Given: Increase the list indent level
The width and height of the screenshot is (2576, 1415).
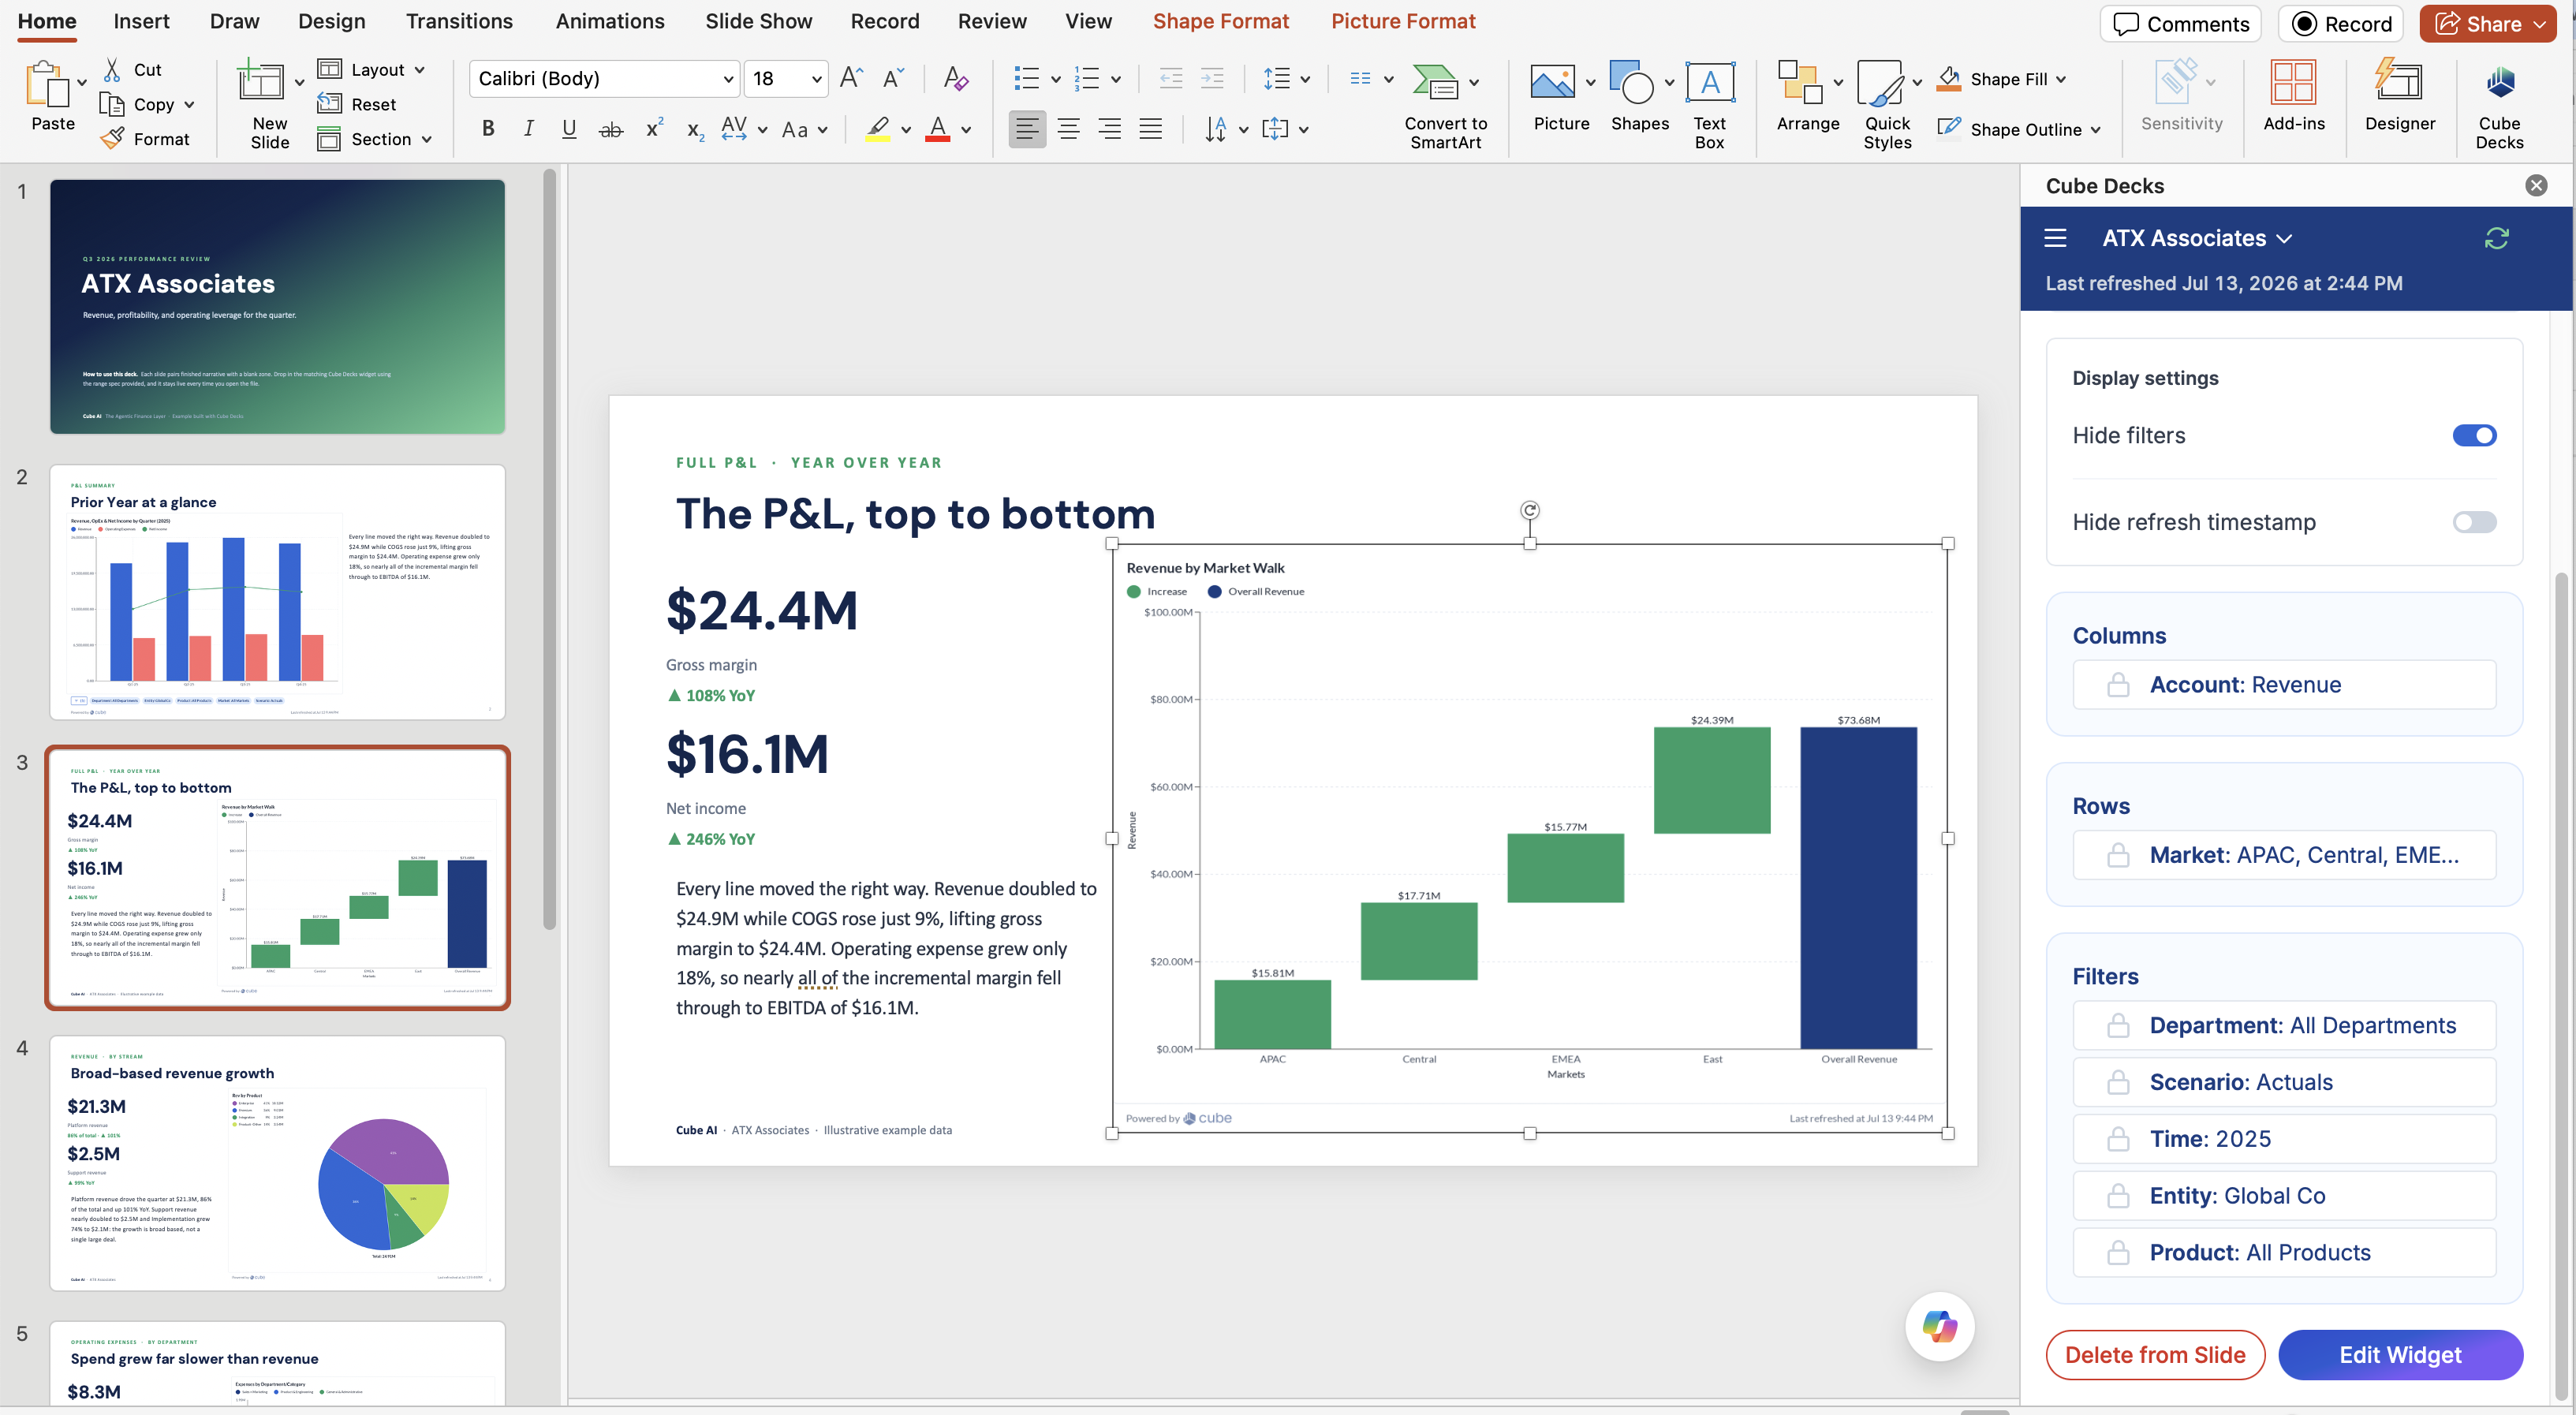Looking at the screenshot, I should point(1212,78).
